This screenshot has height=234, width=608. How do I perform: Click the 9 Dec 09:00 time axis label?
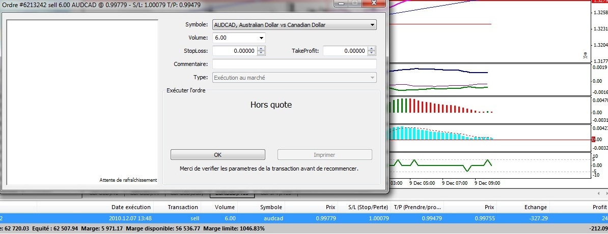click(x=487, y=183)
